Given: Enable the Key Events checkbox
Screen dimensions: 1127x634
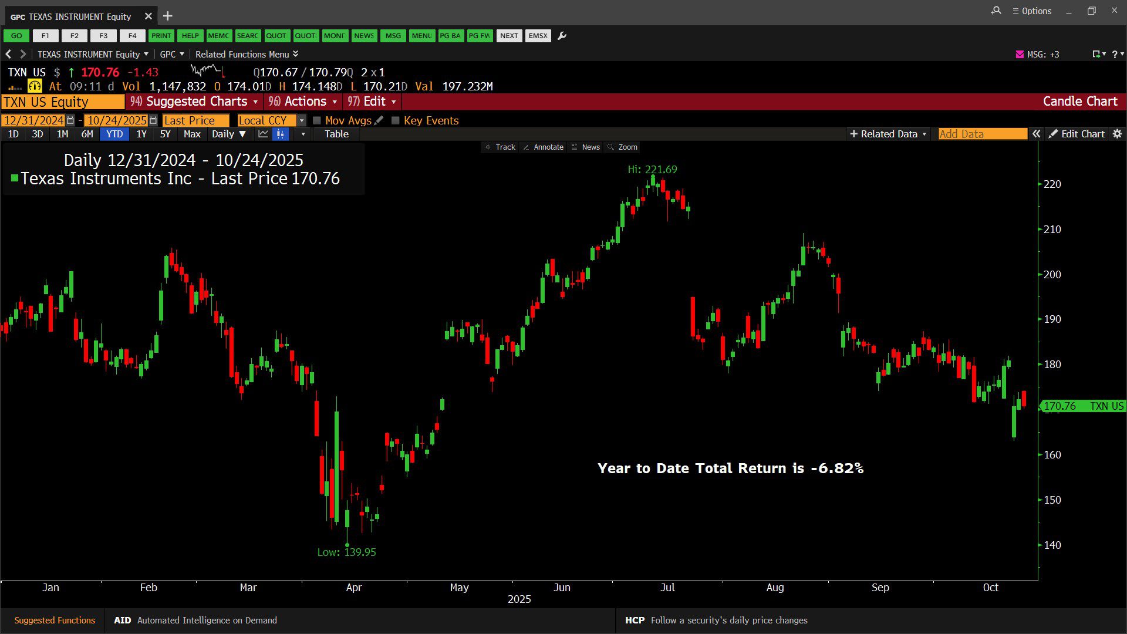Looking at the screenshot, I should click(x=396, y=120).
